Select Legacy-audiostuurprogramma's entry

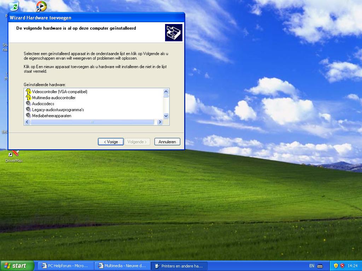[x=58, y=110]
